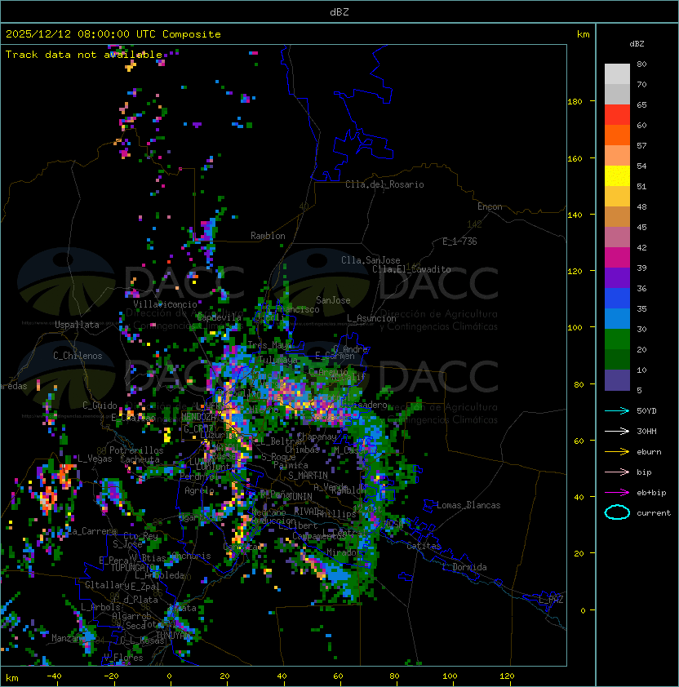The image size is (679, 687).
Task: Click the 60 dBZ orange color swatch
Action: (617, 135)
